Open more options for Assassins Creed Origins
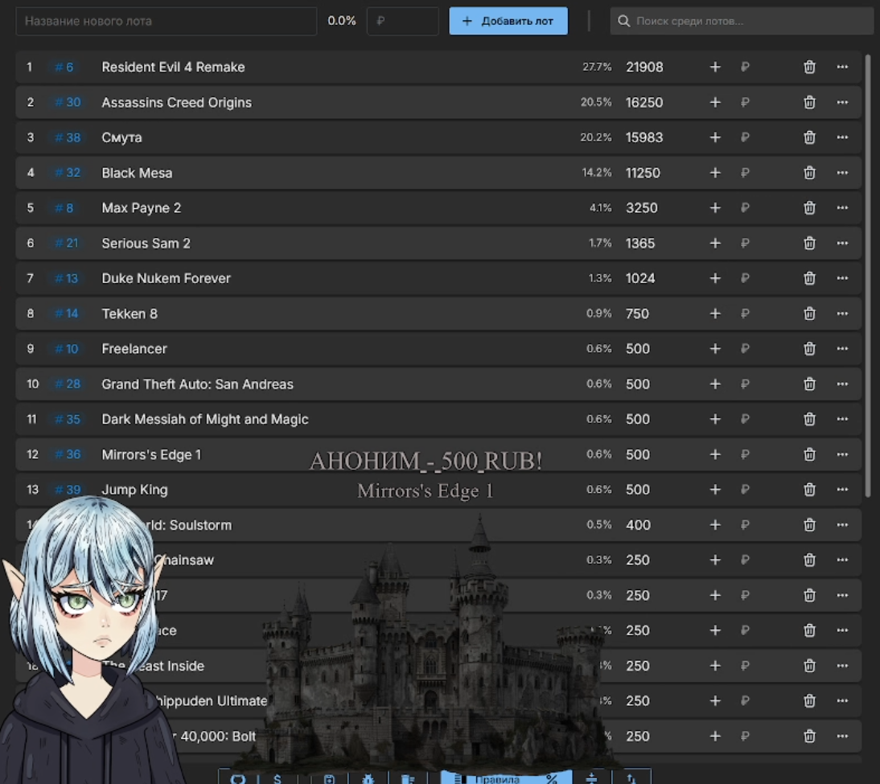The height and width of the screenshot is (784, 880). pos(842,102)
